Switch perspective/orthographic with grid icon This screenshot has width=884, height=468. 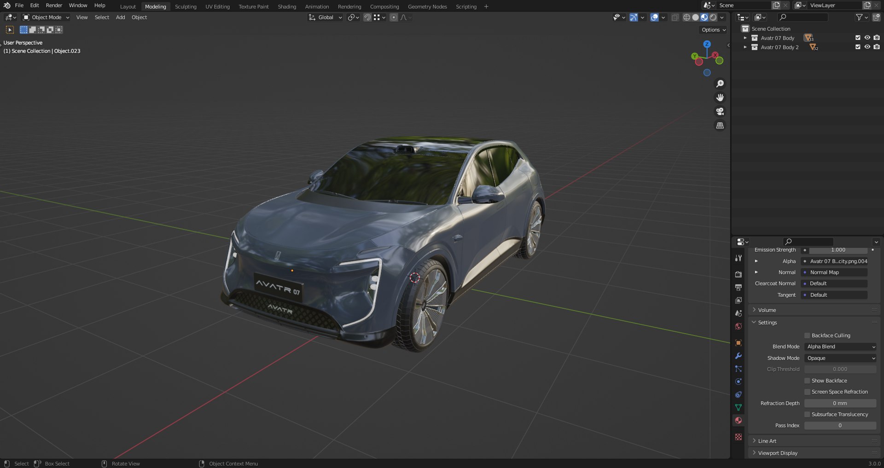(720, 125)
